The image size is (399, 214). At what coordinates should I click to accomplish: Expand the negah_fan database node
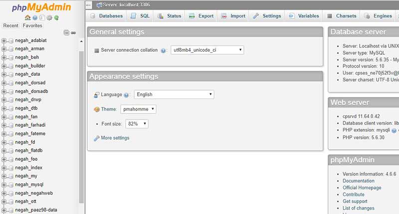pos(4,117)
